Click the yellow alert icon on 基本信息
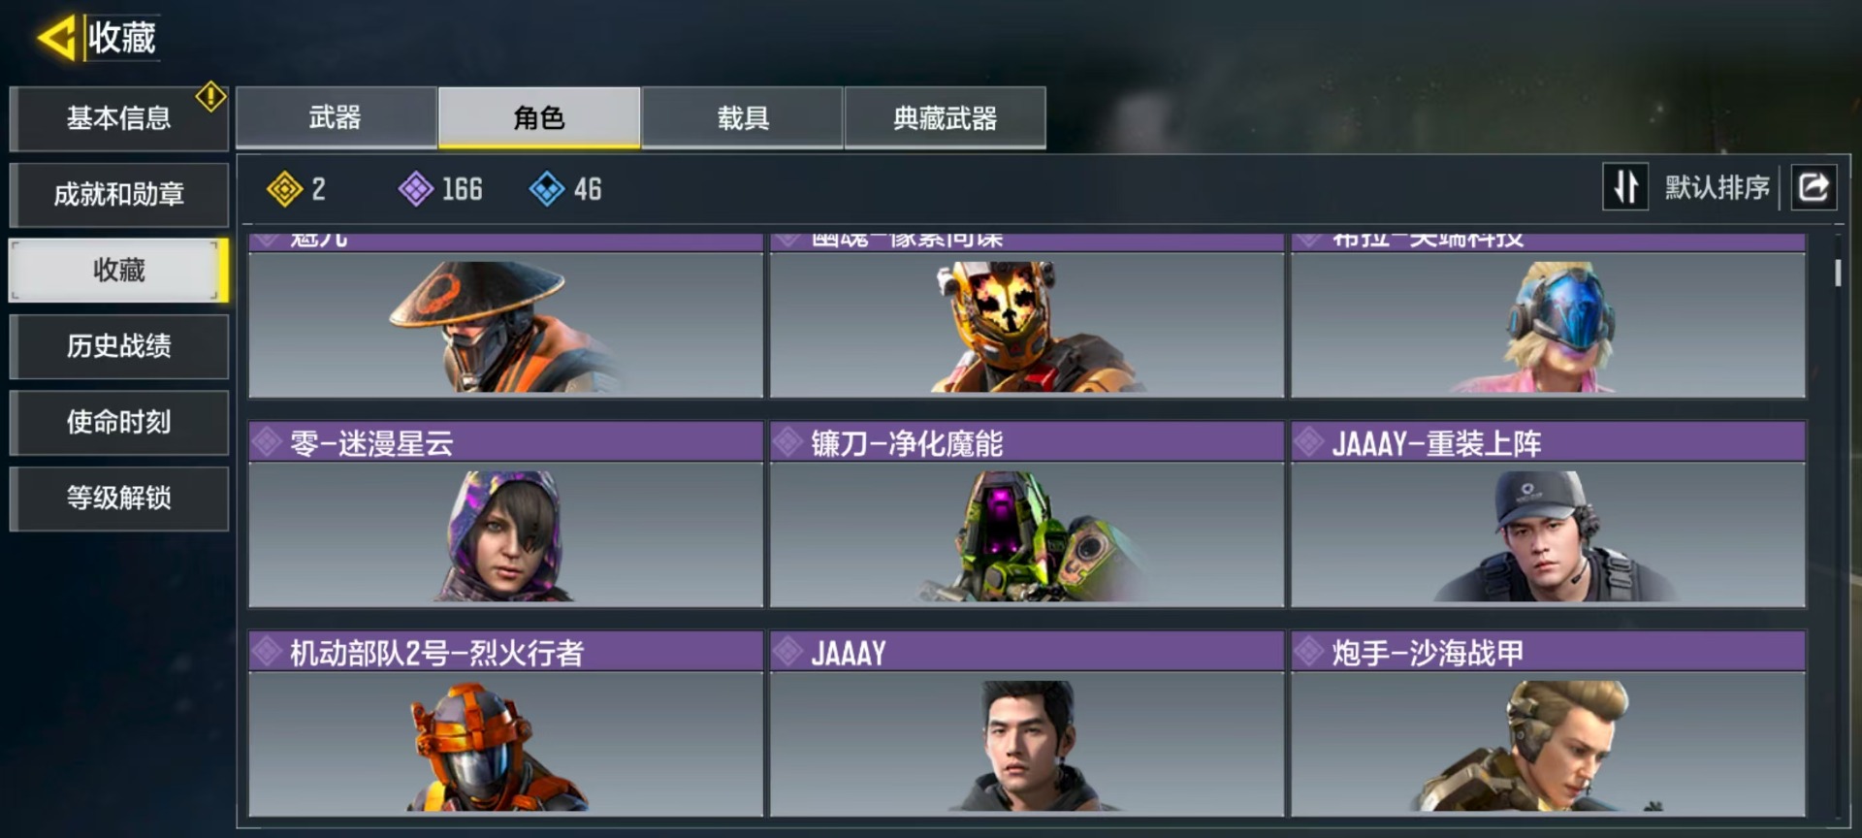Viewport: 1862px width, 838px height. coord(210,97)
